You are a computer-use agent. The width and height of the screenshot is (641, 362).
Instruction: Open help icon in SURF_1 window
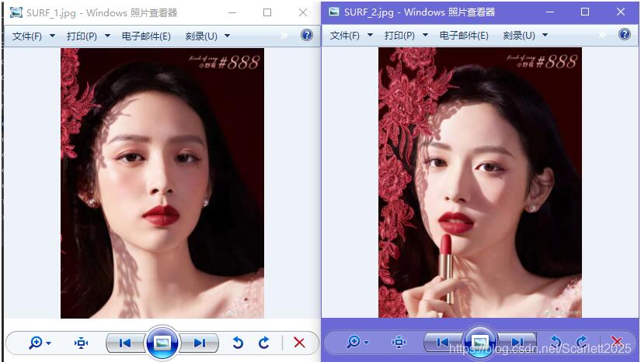pos(306,36)
